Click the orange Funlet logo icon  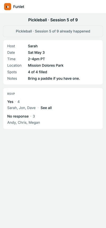click(7, 7)
